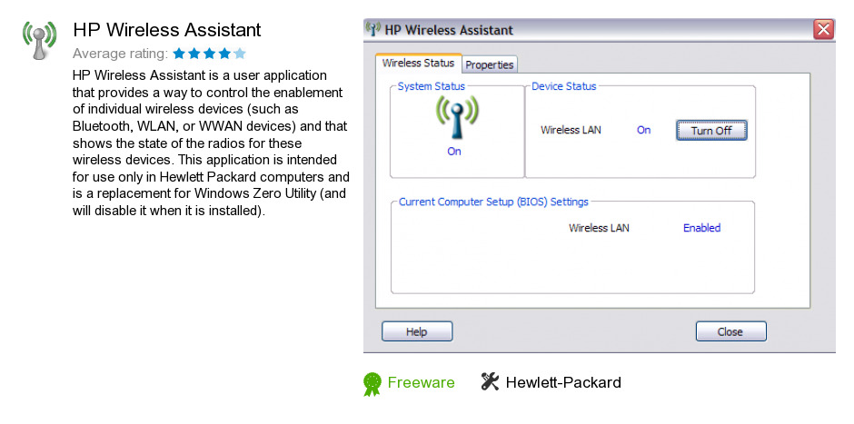The image size is (854, 424).
Task: Click the System Status group heading
Action: pyautogui.click(x=432, y=86)
